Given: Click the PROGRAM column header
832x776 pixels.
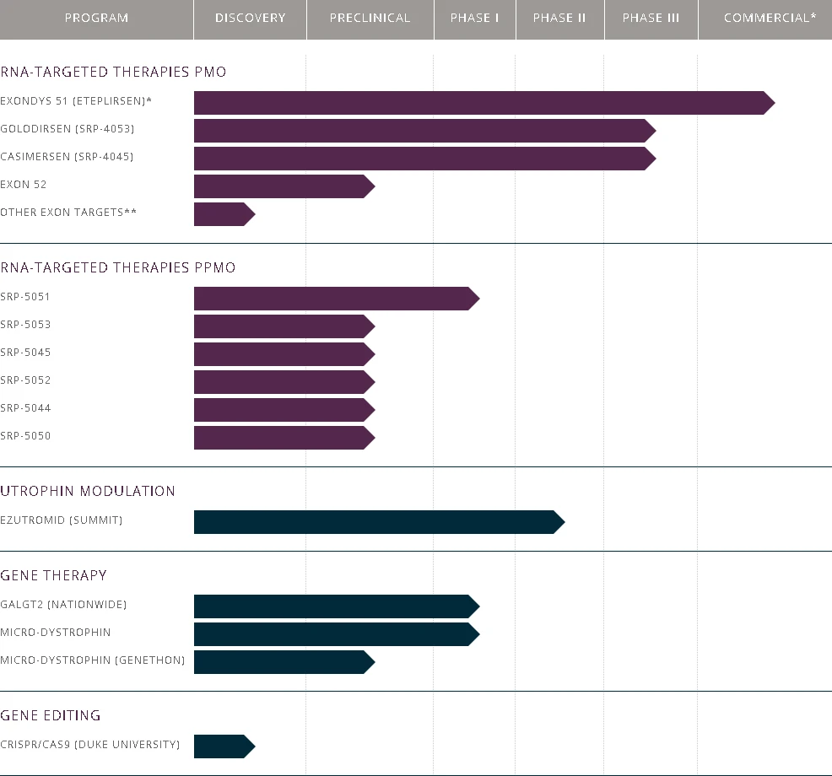Looking at the screenshot, I should point(96,19).
